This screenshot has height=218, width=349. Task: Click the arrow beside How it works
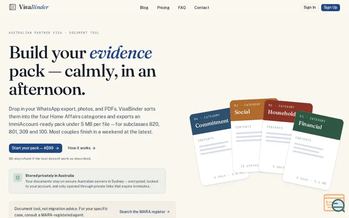pos(94,148)
